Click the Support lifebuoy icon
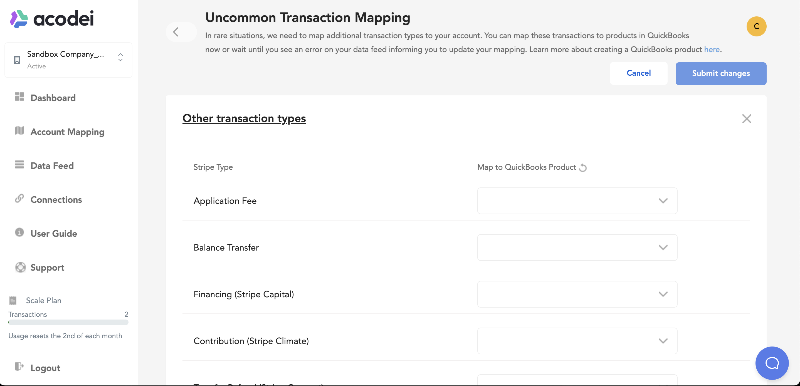The image size is (800, 386). pyautogui.click(x=20, y=267)
